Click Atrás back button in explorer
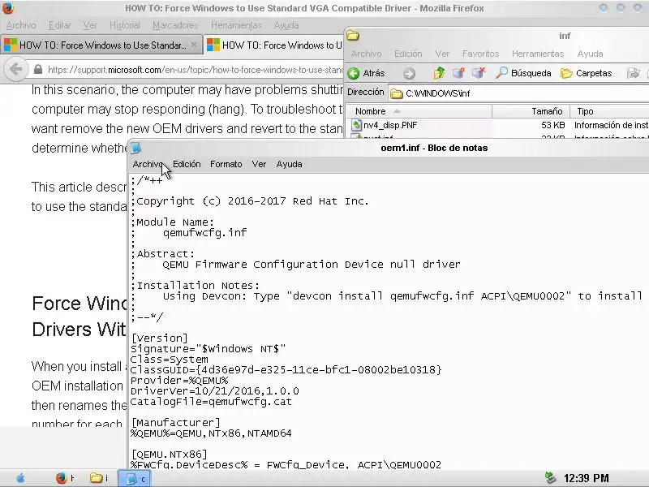Viewport: 649px width, 487px height. pyautogui.click(x=367, y=73)
